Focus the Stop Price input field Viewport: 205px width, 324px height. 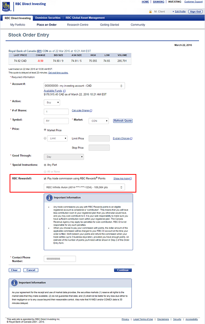point(99,148)
